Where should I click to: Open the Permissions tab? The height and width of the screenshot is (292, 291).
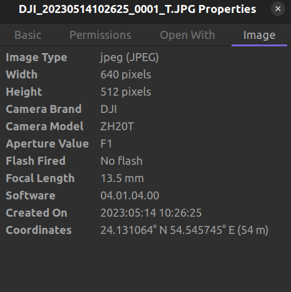[x=100, y=35]
